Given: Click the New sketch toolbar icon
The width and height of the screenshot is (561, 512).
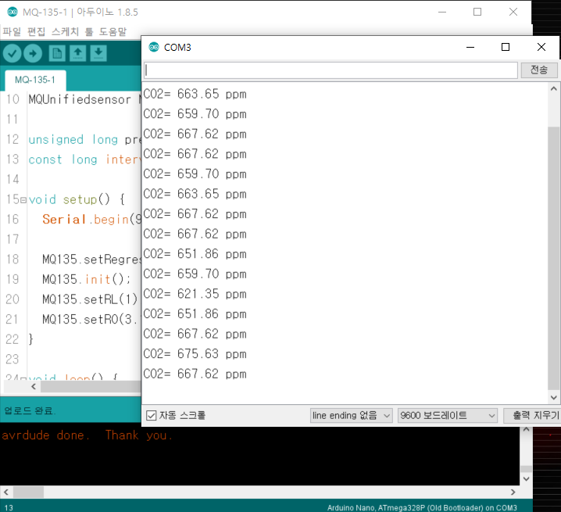Looking at the screenshot, I should pyautogui.click(x=57, y=54).
